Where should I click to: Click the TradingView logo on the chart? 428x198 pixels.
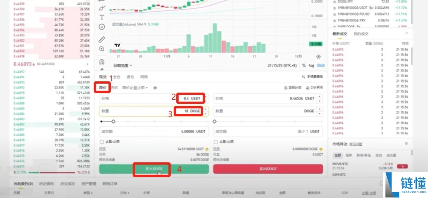pos(118,45)
